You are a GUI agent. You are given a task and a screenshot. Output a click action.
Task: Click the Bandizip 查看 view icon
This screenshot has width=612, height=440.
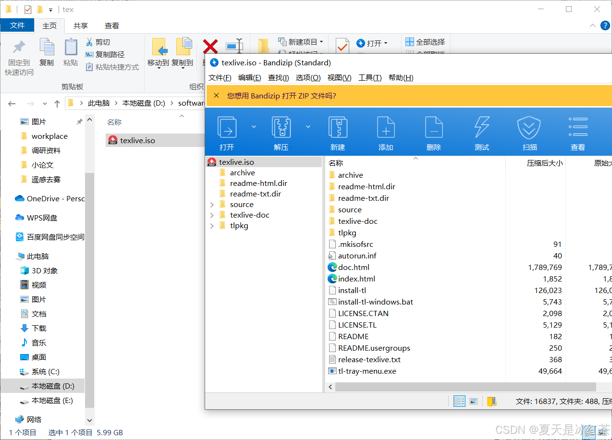tap(578, 127)
